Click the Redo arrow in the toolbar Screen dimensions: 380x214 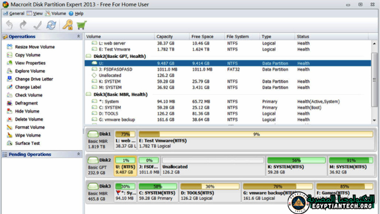coord(23,25)
